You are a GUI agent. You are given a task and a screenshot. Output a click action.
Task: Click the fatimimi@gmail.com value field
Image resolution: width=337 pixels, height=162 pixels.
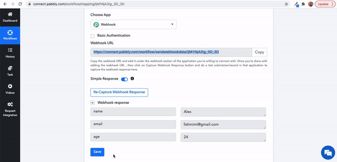point(223,124)
